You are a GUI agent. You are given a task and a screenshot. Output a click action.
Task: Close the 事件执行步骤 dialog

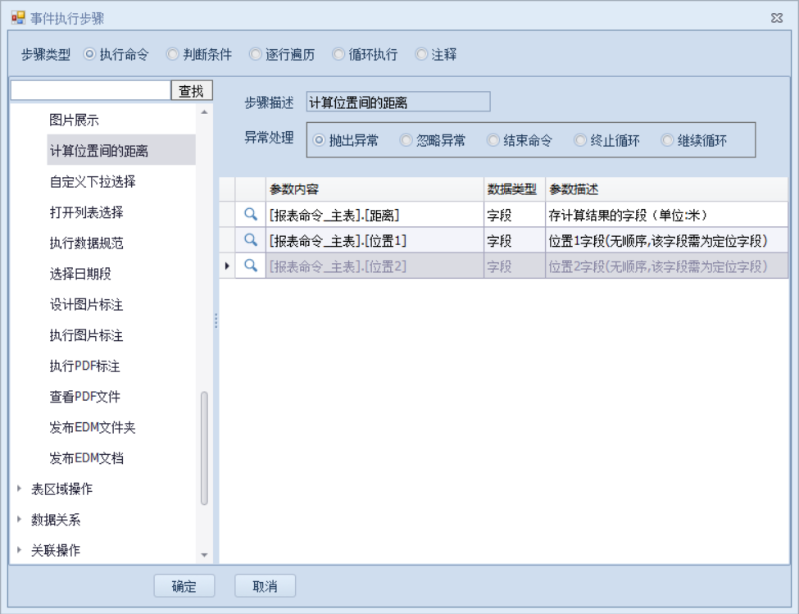[776, 18]
